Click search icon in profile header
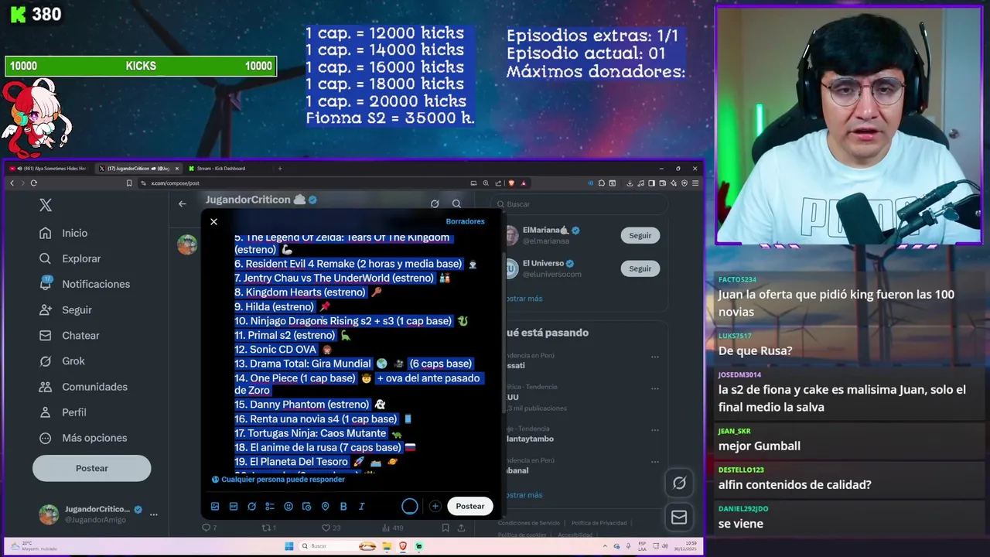 coord(456,203)
